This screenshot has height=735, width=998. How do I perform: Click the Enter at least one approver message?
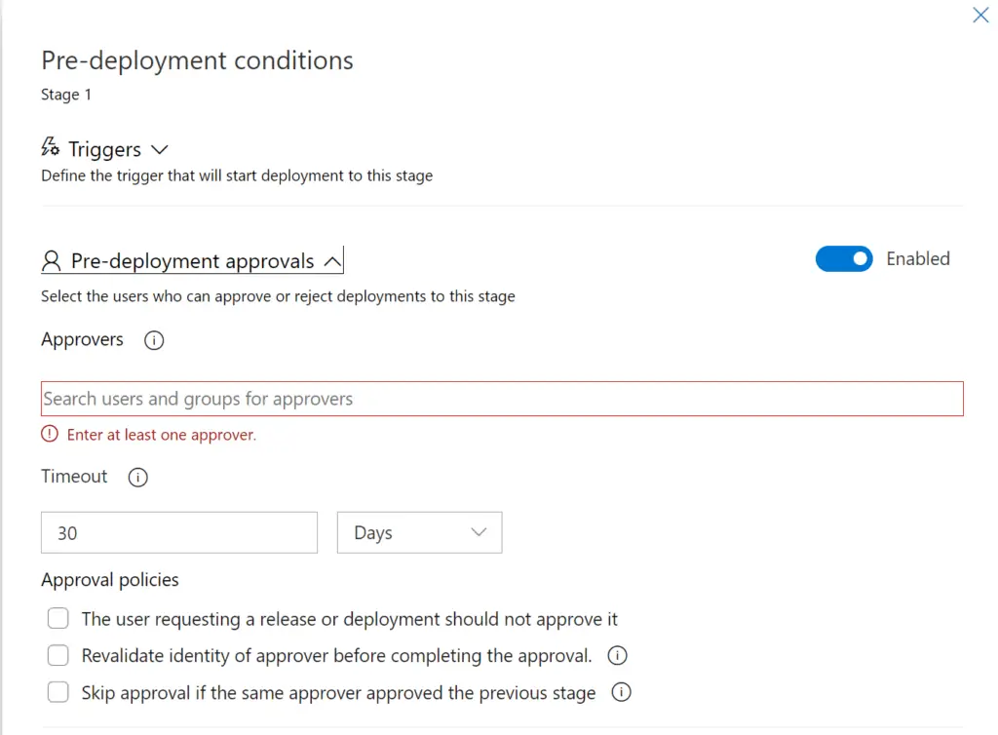pos(164,435)
